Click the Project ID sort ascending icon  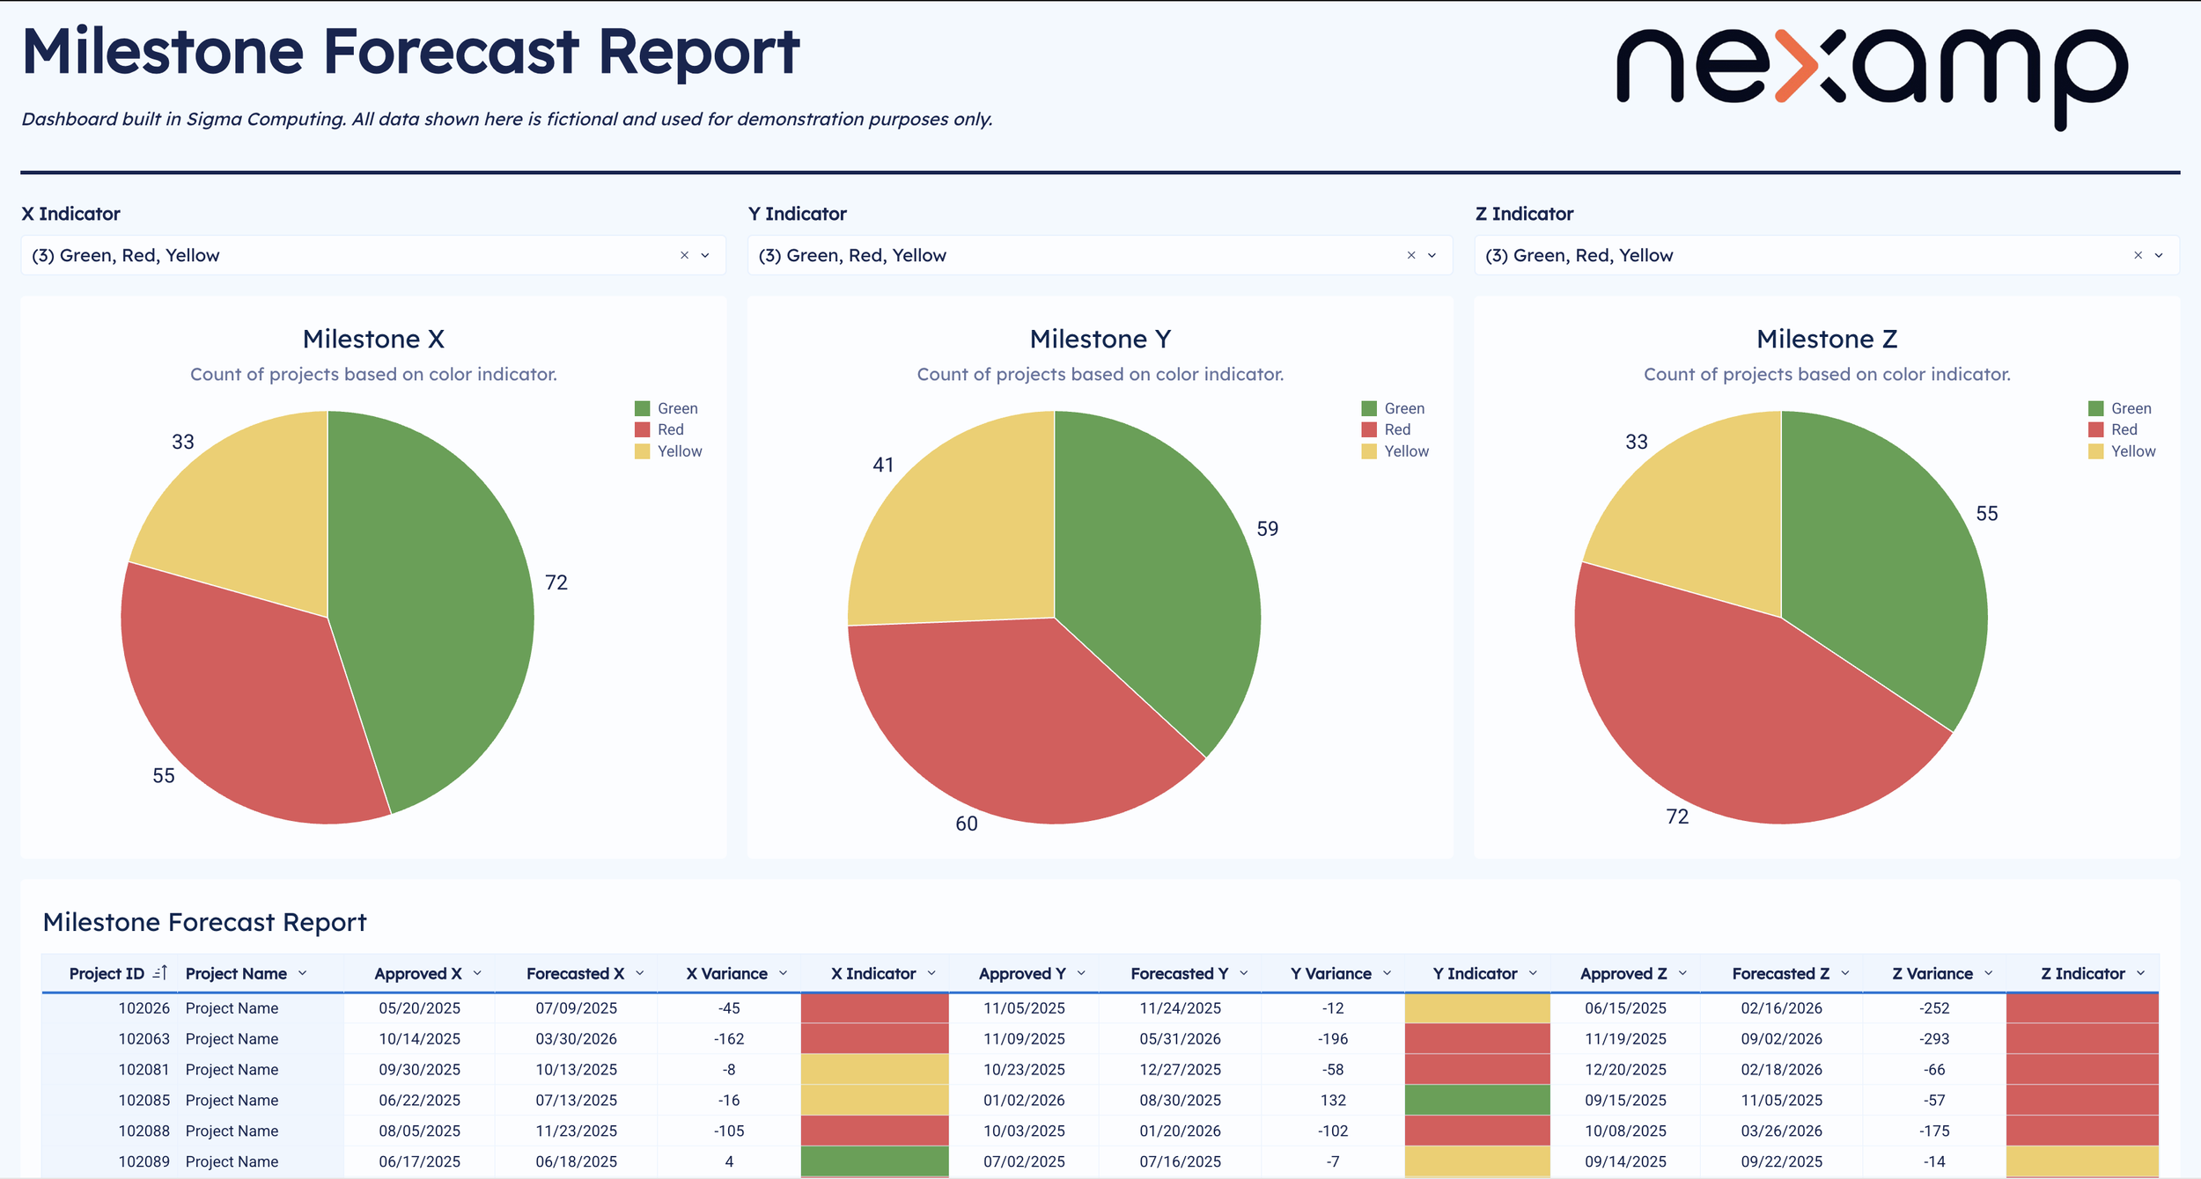(159, 973)
